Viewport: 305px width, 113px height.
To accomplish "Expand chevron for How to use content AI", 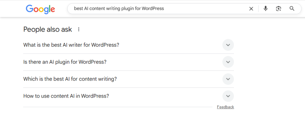I will 228,96.
